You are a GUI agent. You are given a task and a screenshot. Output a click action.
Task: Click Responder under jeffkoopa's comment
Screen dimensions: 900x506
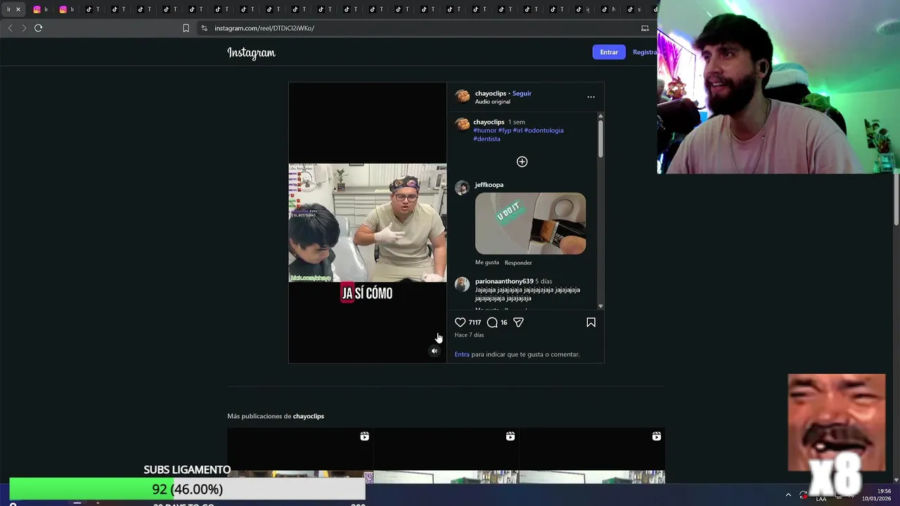click(x=518, y=263)
